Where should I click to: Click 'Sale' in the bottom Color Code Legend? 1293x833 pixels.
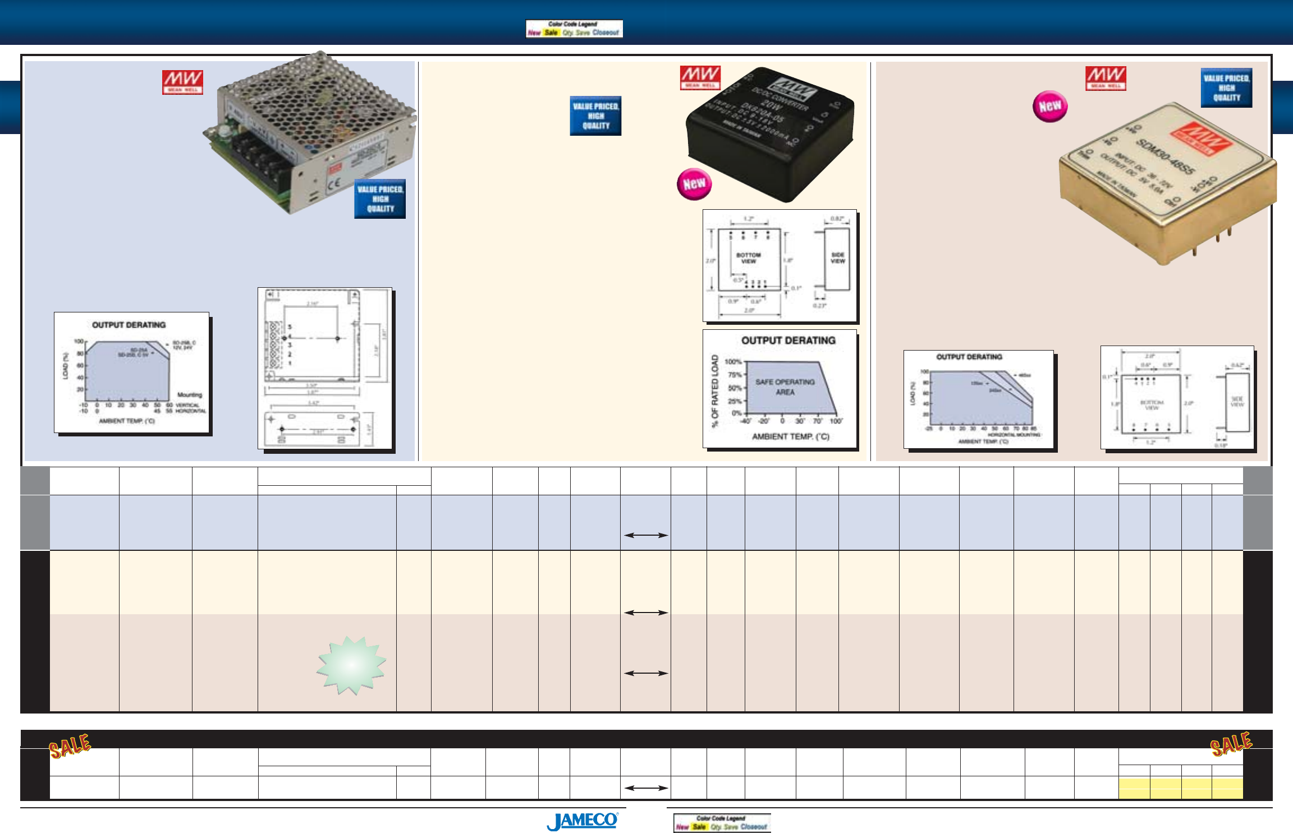pyautogui.click(x=699, y=827)
